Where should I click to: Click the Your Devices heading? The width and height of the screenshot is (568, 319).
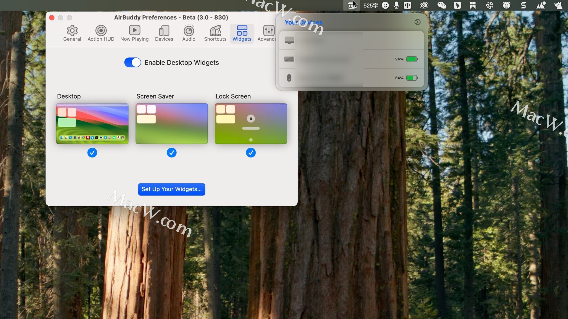pos(304,22)
